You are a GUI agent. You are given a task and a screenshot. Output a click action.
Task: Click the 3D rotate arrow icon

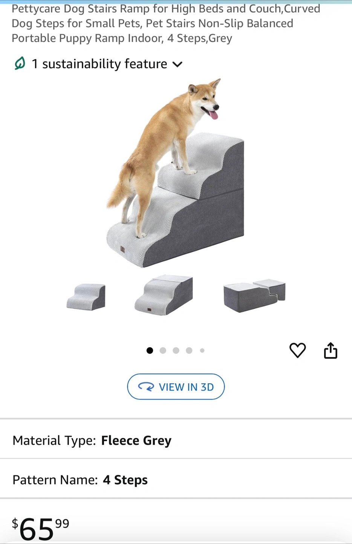click(146, 387)
